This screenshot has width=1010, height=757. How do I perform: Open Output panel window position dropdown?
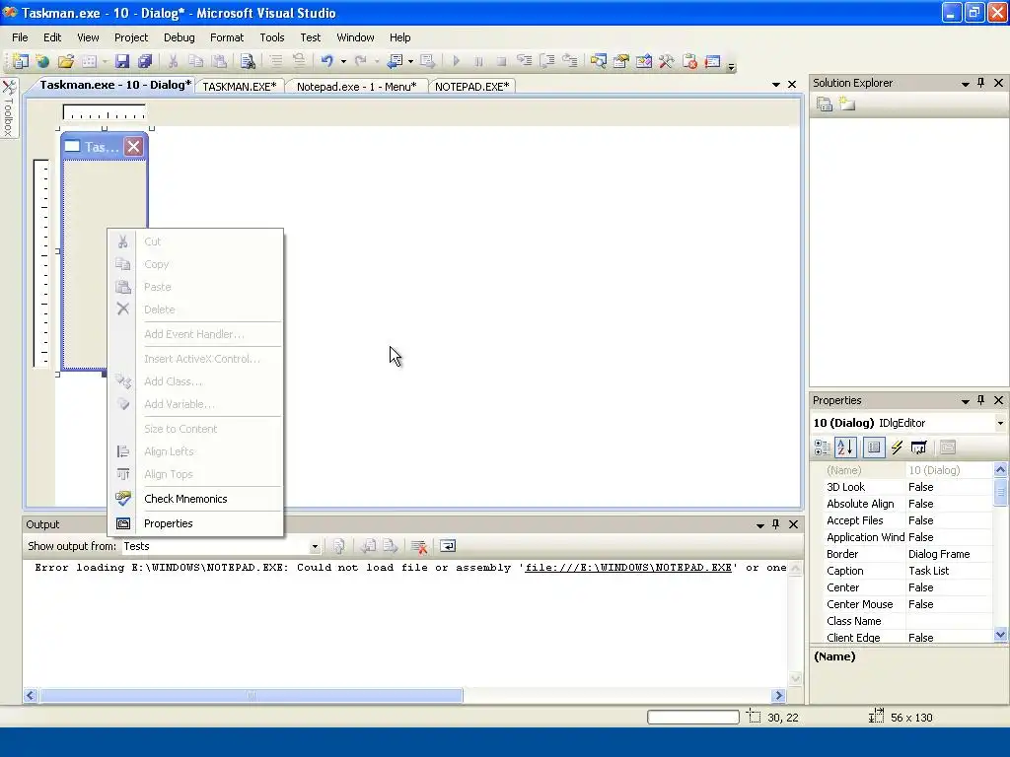(760, 525)
